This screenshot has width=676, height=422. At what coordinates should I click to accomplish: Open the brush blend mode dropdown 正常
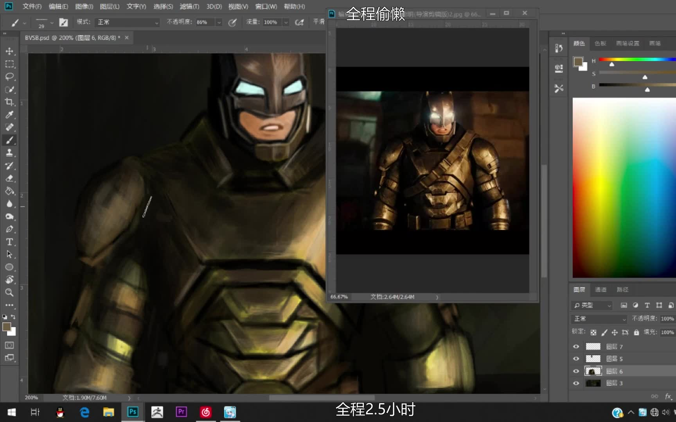pos(128,22)
